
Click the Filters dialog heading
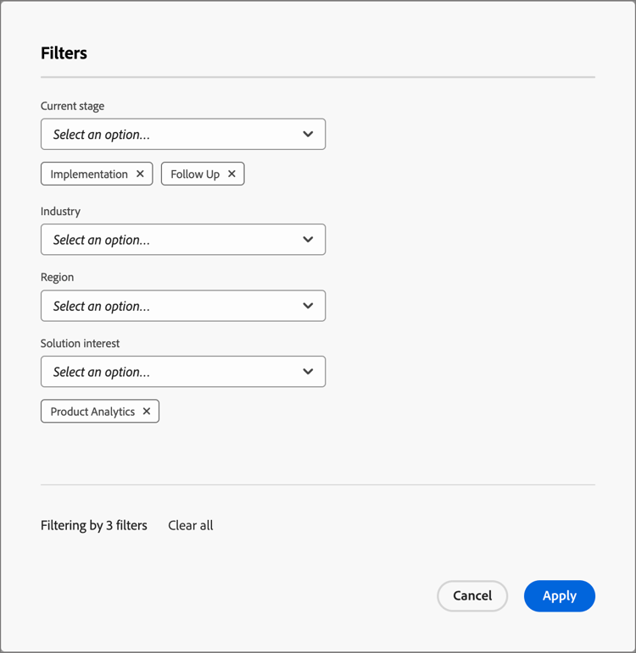64,53
